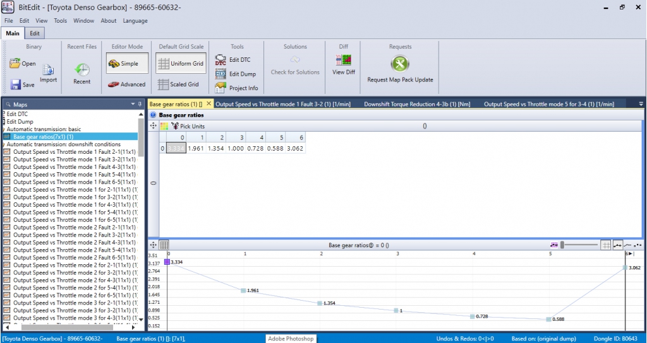Click the Base gear ratios info icon

click(153, 115)
